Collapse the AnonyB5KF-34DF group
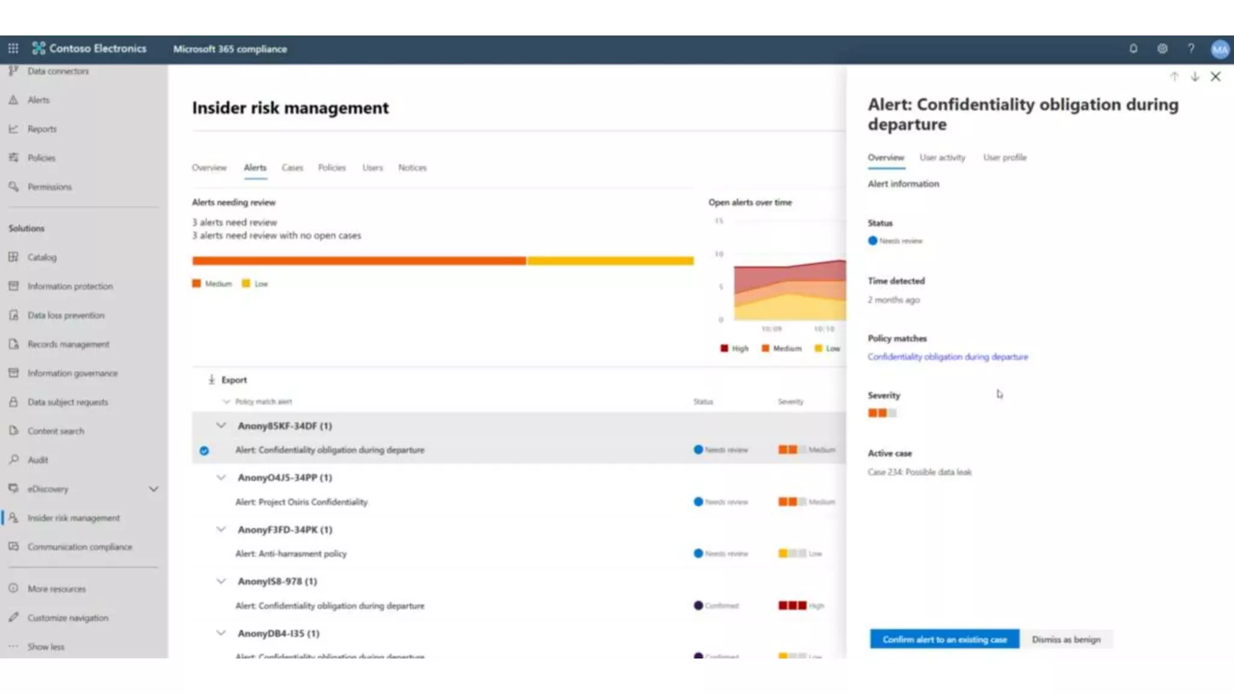Image resolution: width=1234 pixels, height=694 pixels. [x=221, y=425]
